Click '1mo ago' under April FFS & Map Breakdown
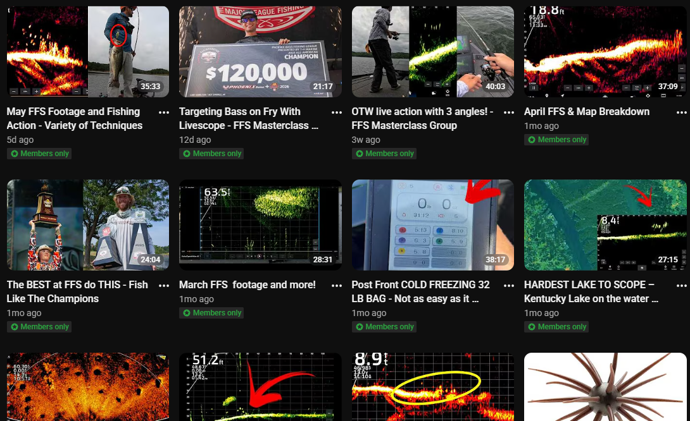 (x=541, y=126)
